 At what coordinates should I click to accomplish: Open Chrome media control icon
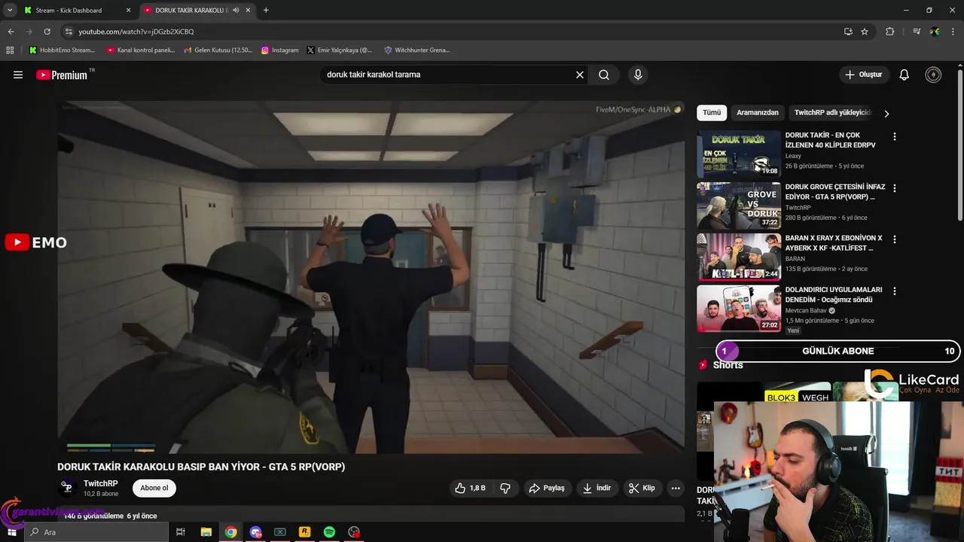[x=917, y=32]
